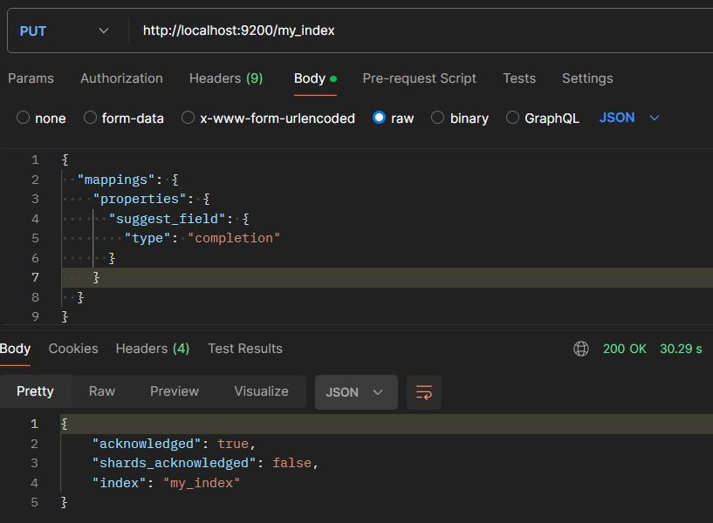The height and width of the screenshot is (523, 713).
Task: Open the request Headers (9) tab
Action: pos(226,78)
